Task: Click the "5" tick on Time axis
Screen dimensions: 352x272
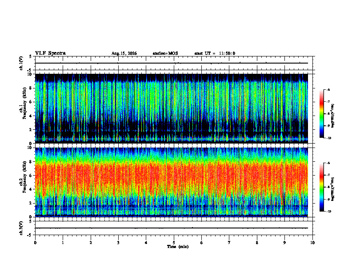Action: pos(174,243)
